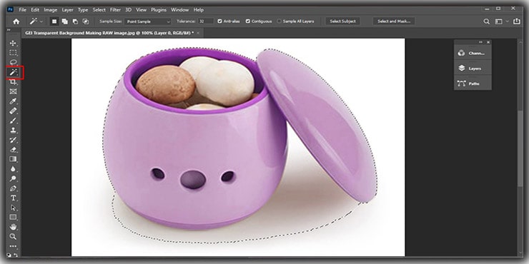529x264 pixels.
Task: Select the Frame tool
Action: point(13,91)
